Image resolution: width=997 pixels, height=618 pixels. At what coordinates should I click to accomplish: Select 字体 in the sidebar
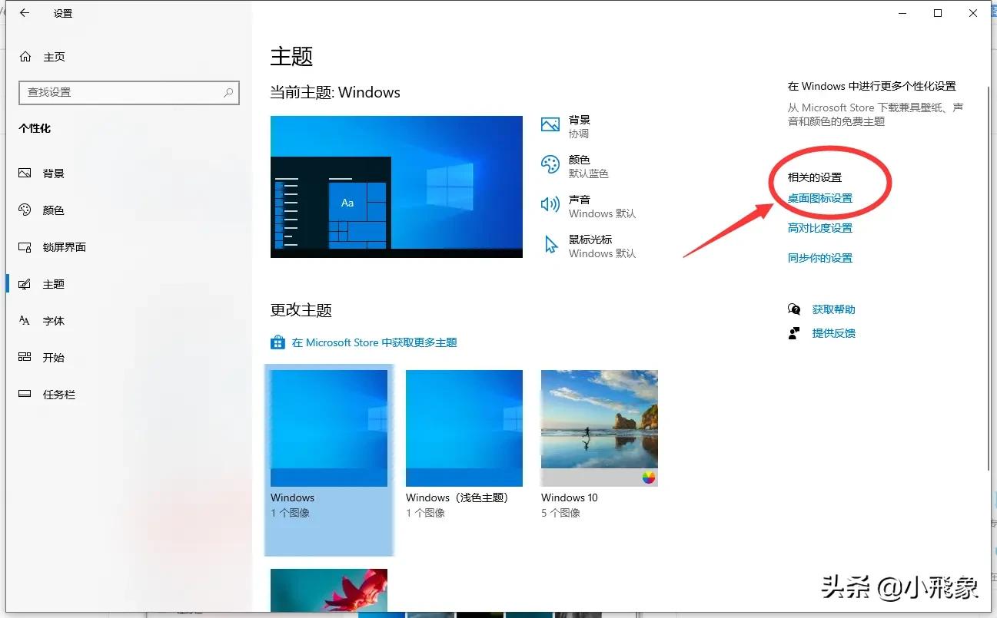[x=54, y=320]
